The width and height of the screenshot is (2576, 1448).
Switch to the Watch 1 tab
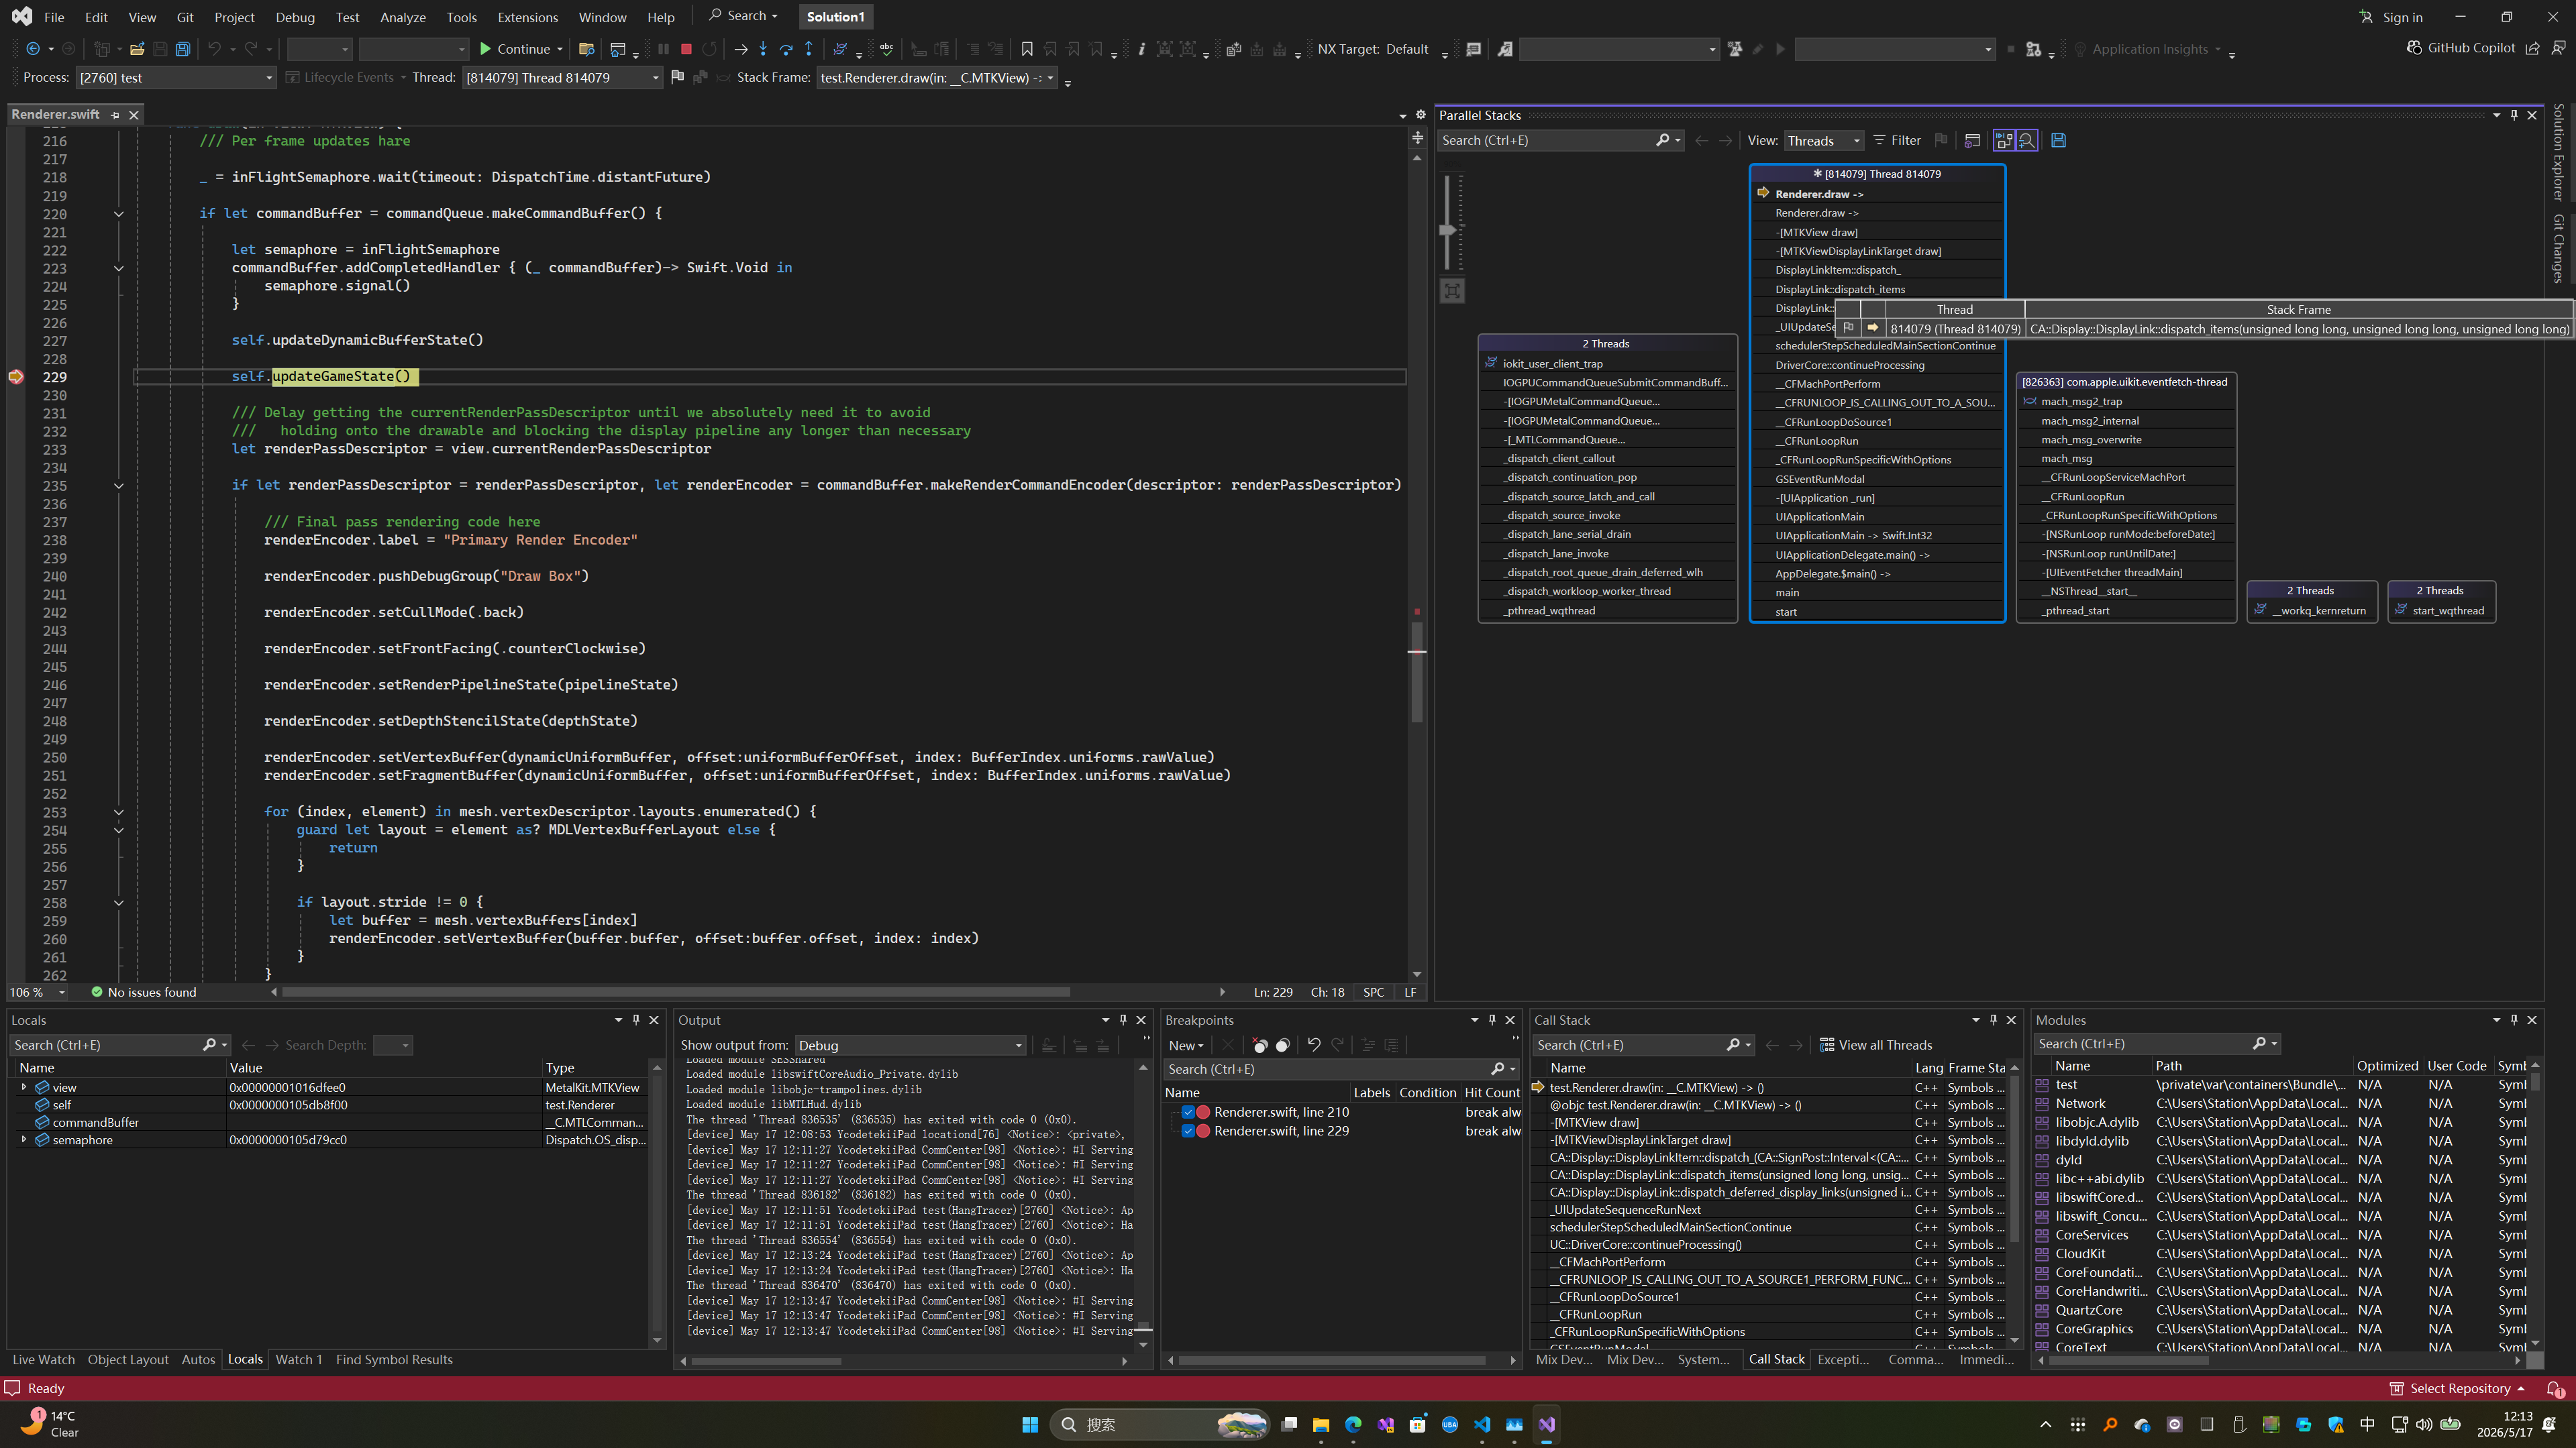(299, 1359)
